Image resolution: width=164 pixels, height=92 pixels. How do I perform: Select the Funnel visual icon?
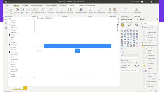(x=125, y=37)
